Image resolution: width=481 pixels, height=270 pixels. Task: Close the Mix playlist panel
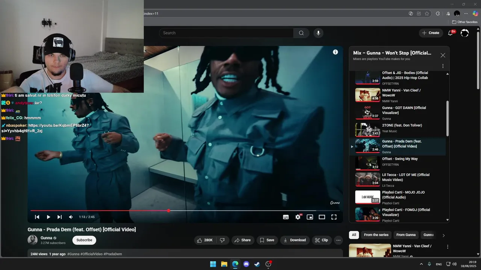point(443,55)
